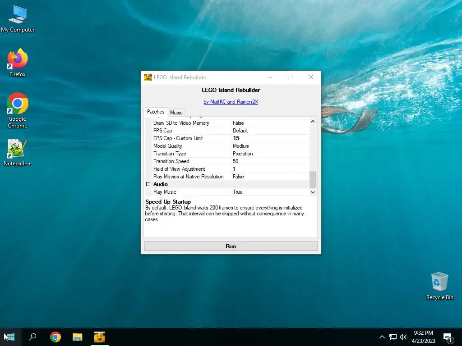The image size is (462, 346).
Task: Open Model Quality Medium value
Action: [x=270, y=146]
